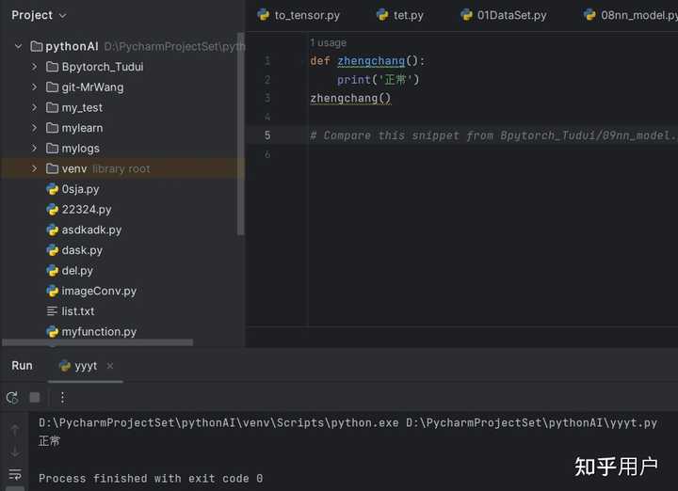Select list.txt file in project tree
This screenshot has height=491, width=678.
coord(77,311)
